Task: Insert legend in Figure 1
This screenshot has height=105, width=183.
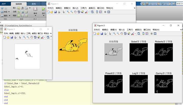Action: click(x=100, y=12)
